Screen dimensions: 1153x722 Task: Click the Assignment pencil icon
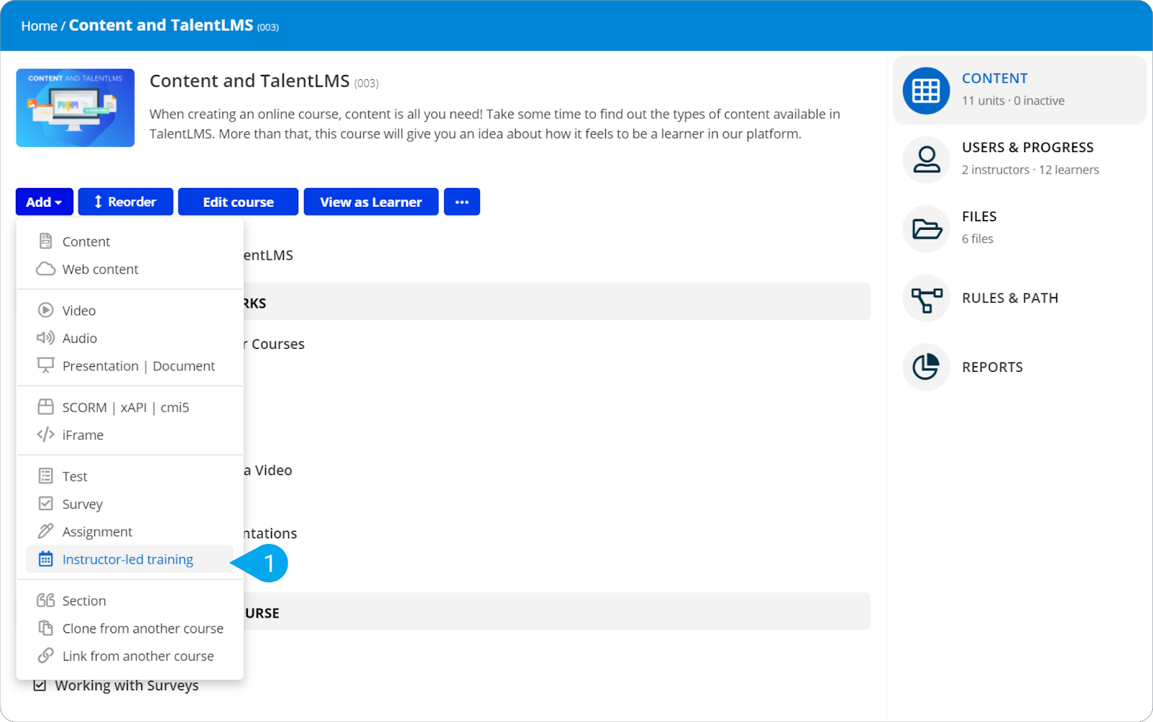pyautogui.click(x=45, y=531)
